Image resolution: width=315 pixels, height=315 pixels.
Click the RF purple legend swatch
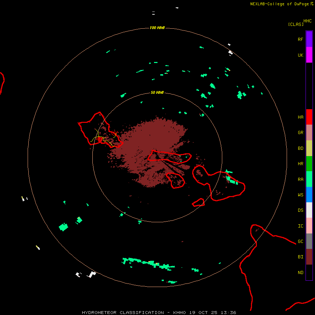tap(309, 39)
